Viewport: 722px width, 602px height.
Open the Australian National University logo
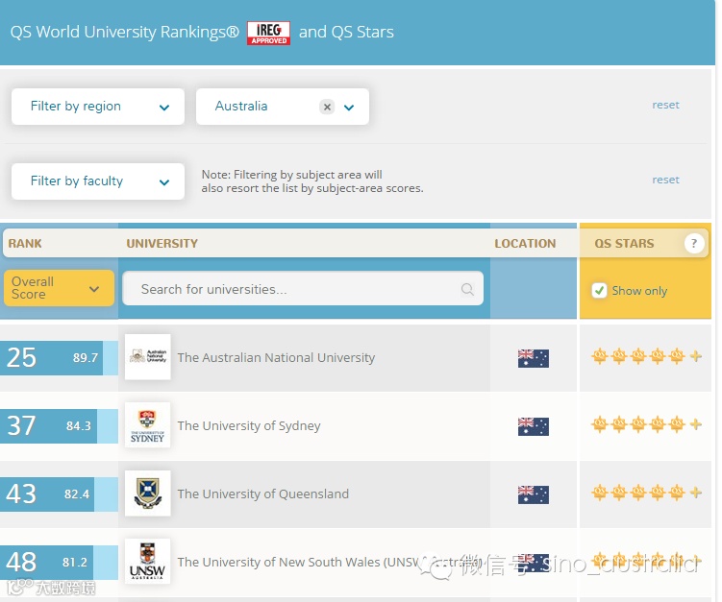point(148,357)
